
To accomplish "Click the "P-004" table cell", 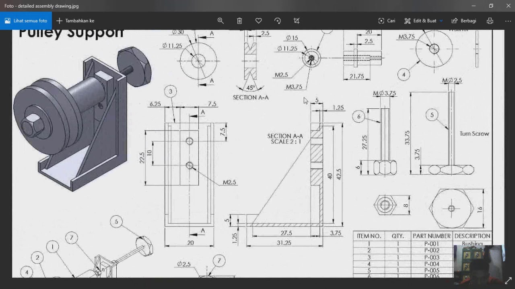I will point(432,264).
